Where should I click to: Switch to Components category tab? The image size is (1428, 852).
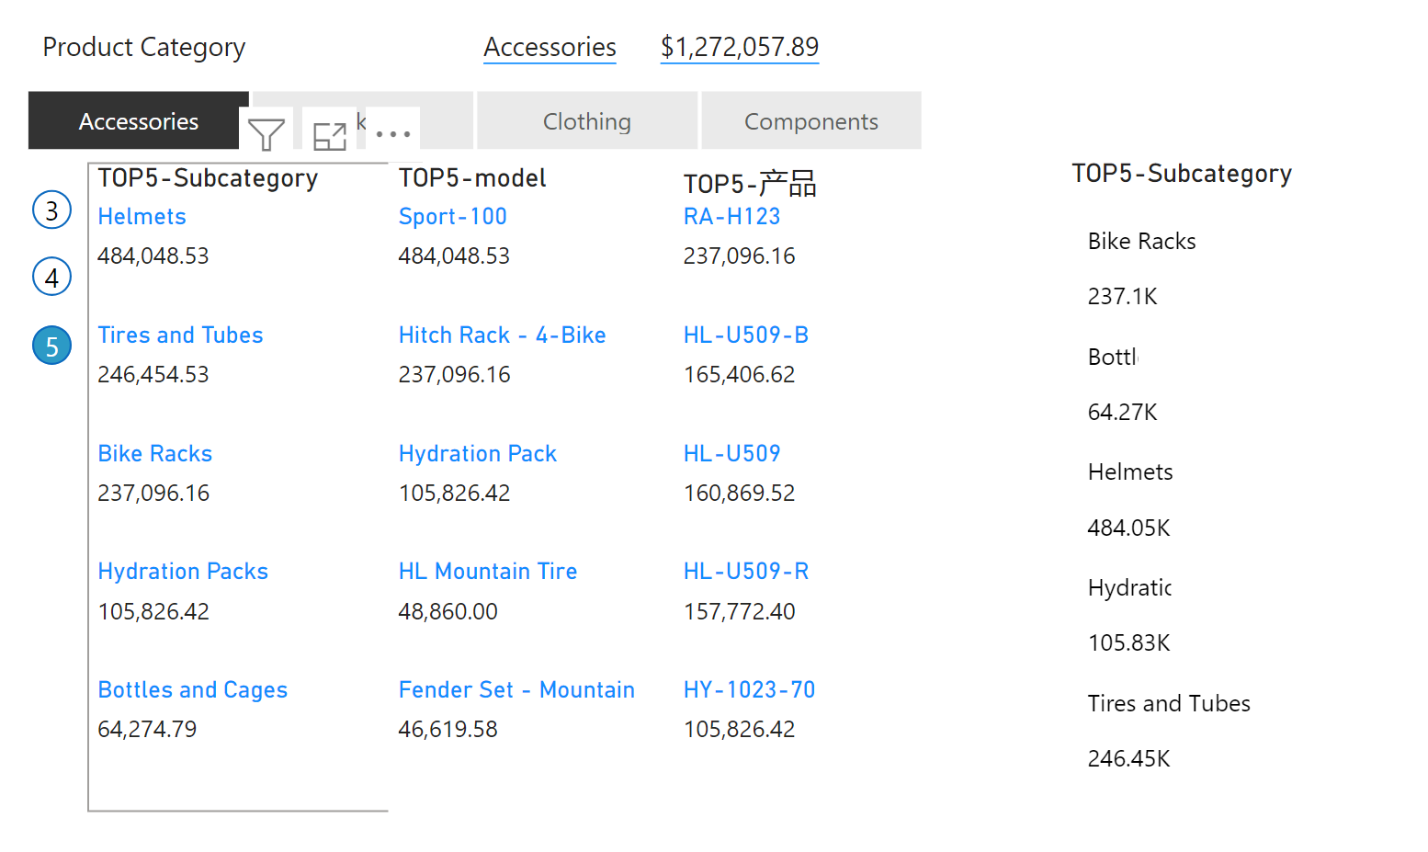click(x=811, y=120)
